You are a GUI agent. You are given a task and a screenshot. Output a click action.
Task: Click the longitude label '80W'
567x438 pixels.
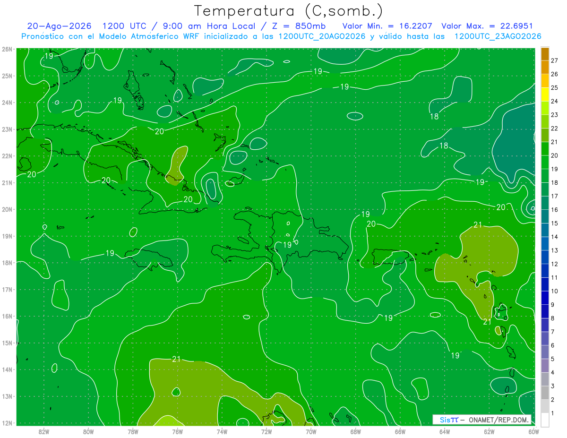[x=88, y=431]
